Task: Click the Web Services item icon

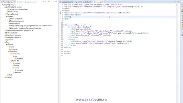Action: 8,12
